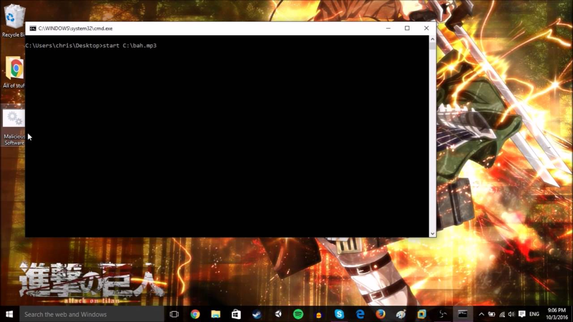
Task: Switch to the cmd.exe taskbar button
Action: click(x=462, y=314)
